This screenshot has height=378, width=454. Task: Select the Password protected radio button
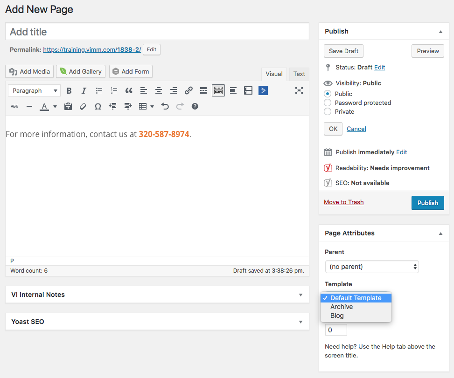328,103
